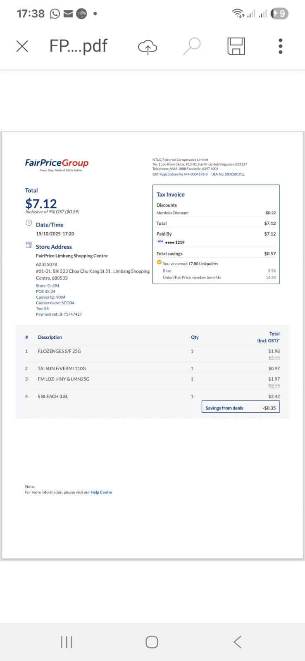Tap the store icon beside Store Address

click(29, 245)
